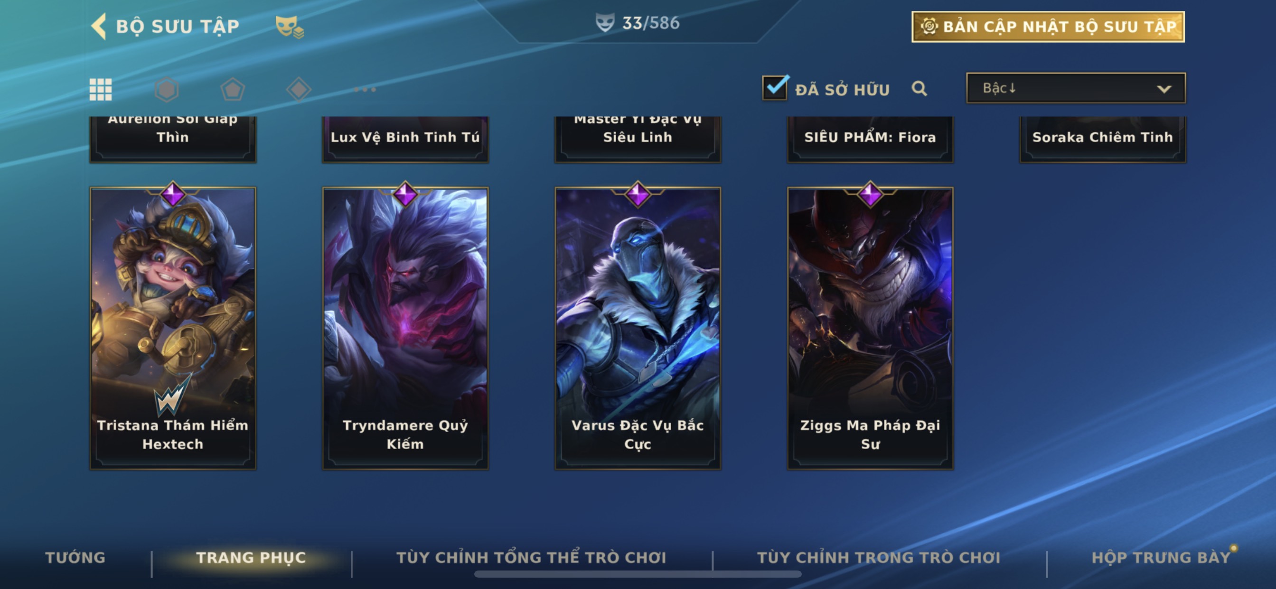1276x589 pixels.
Task: Select the all-items grid filter icon
Action: click(x=101, y=90)
